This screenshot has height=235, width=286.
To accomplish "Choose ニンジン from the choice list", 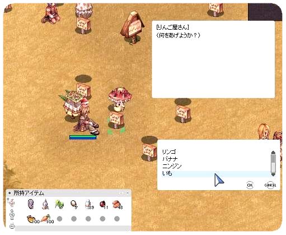I will [172, 166].
